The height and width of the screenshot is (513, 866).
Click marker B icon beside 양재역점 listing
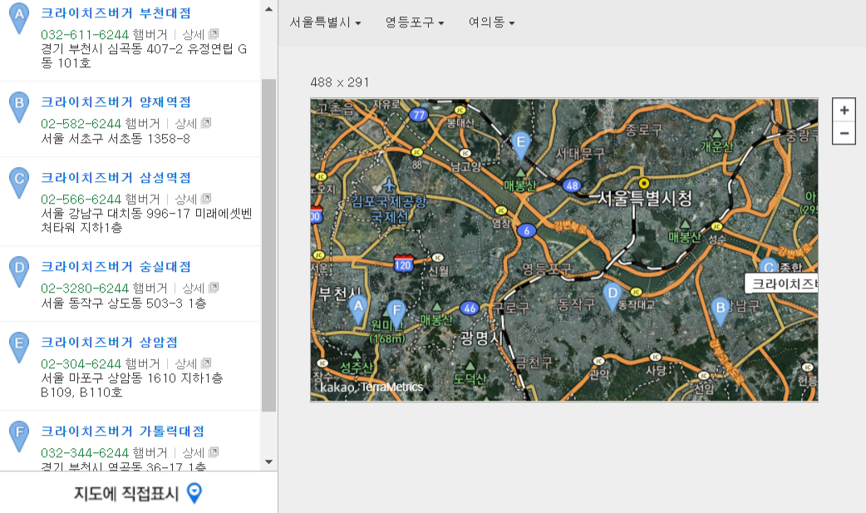click(x=19, y=106)
